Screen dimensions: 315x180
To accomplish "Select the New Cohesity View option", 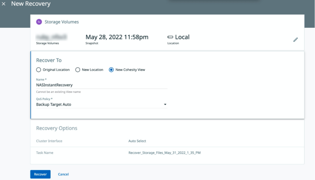I will (x=111, y=70).
